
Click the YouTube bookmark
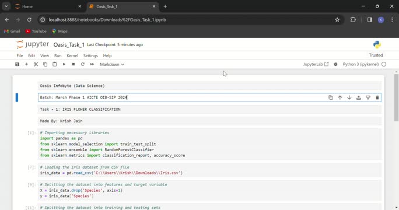click(36, 31)
